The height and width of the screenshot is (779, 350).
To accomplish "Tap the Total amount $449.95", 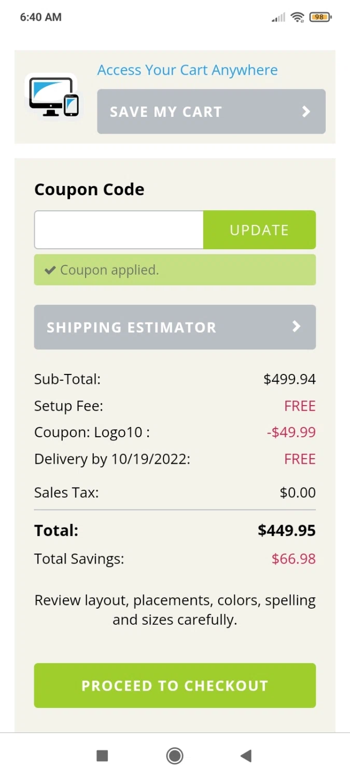I will [286, 530].
